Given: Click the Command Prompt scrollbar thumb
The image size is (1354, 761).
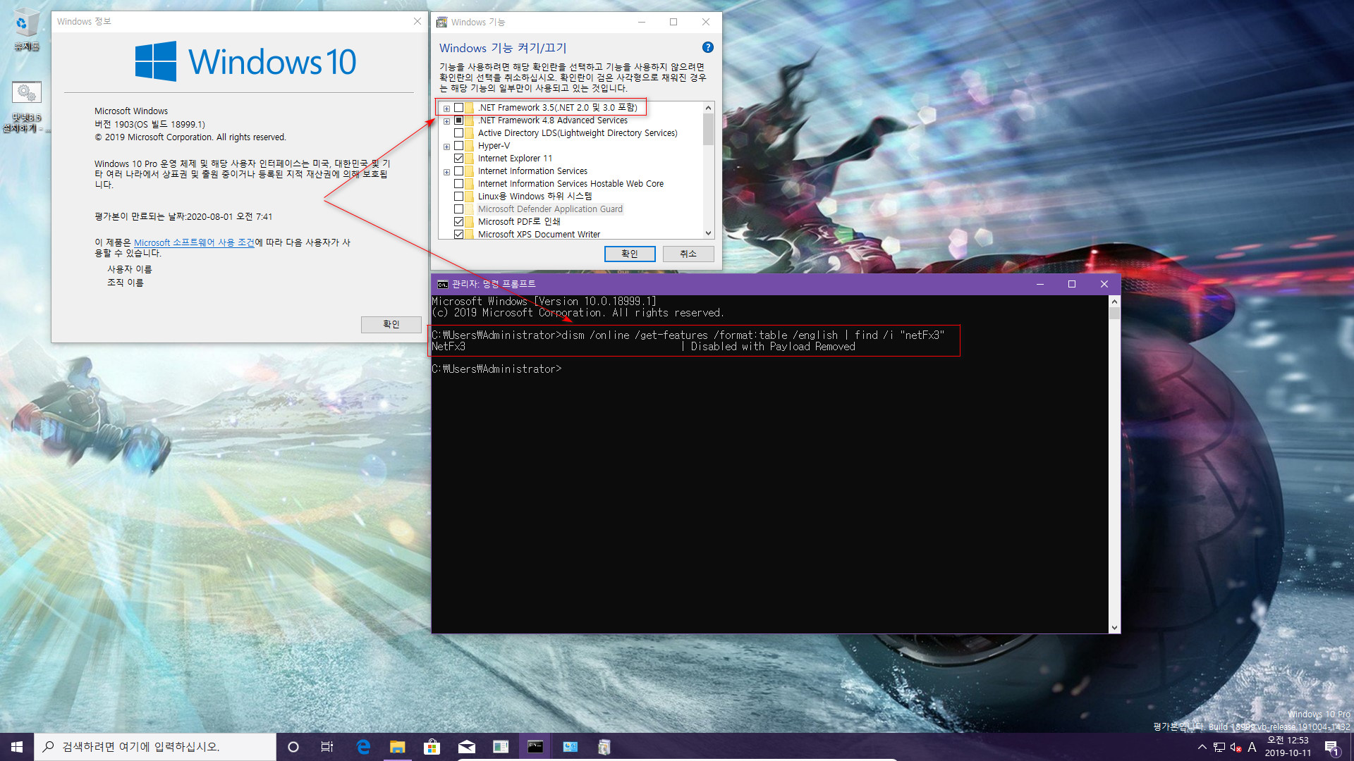Looking at the screenshot, I should coord(1114,314).
